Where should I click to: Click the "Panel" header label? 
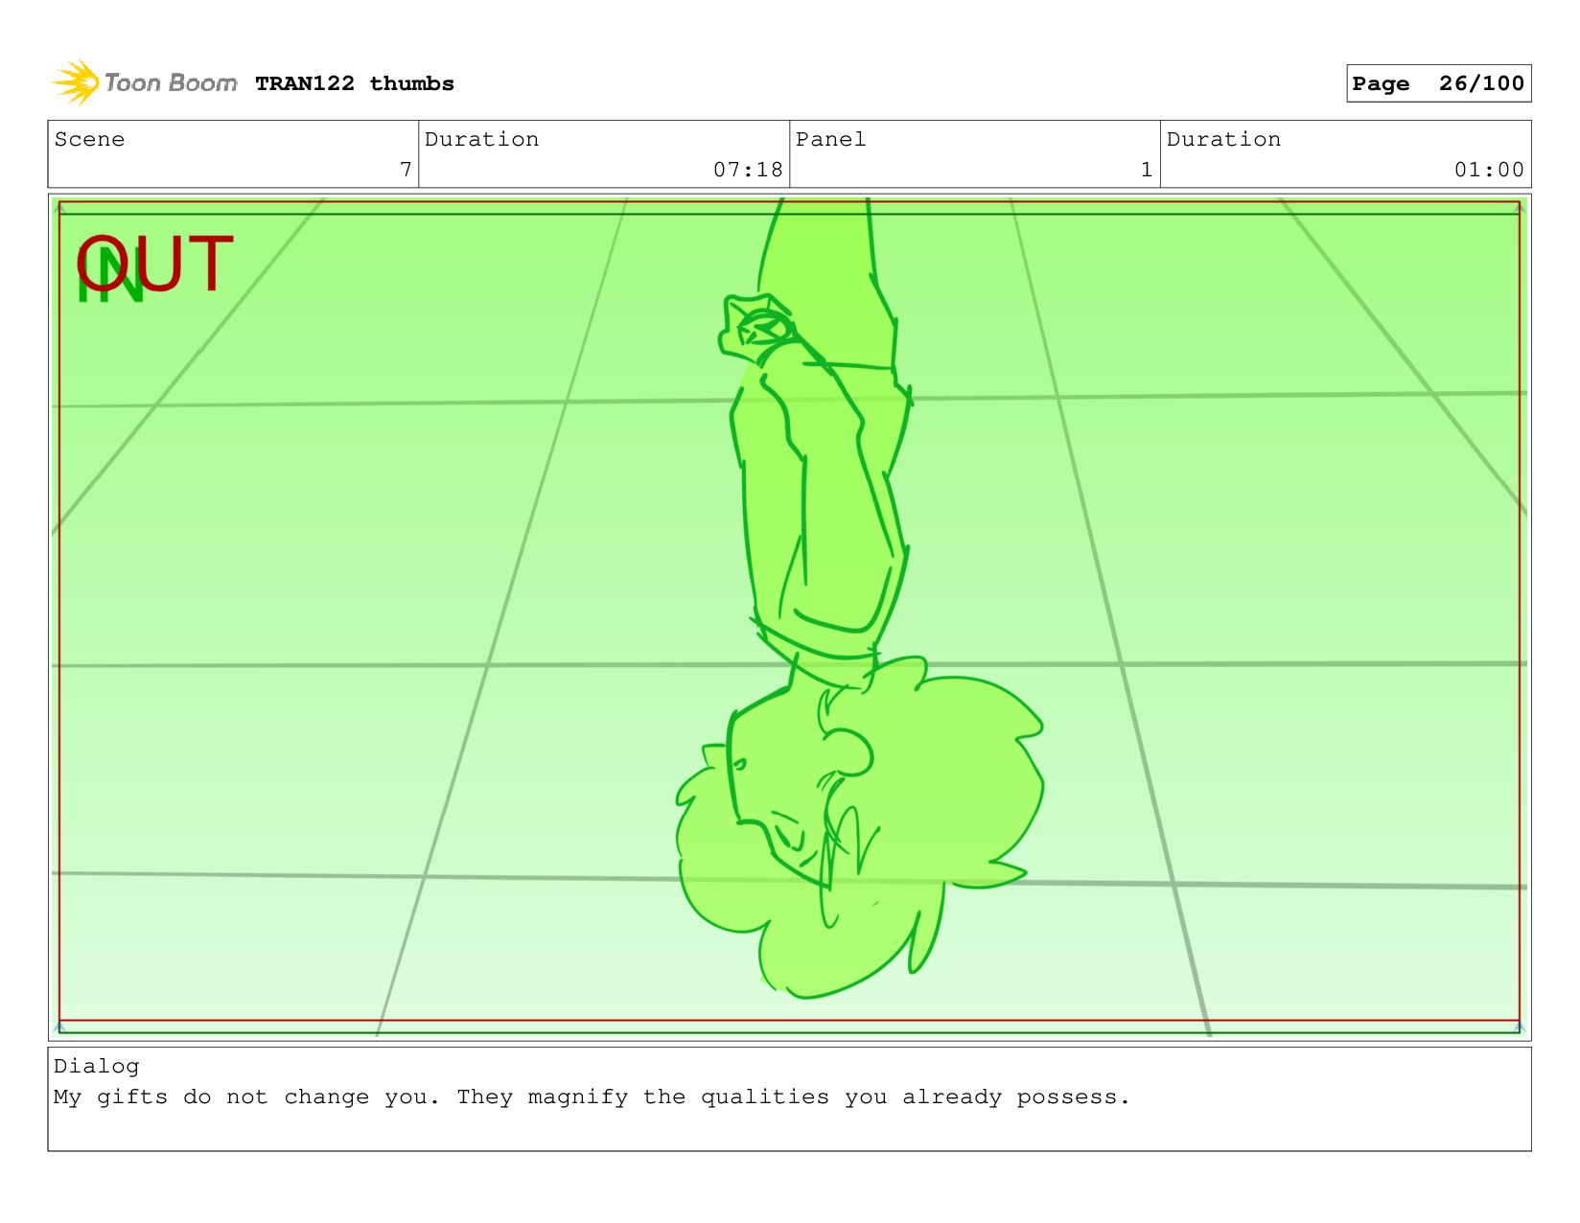[830, 139]
